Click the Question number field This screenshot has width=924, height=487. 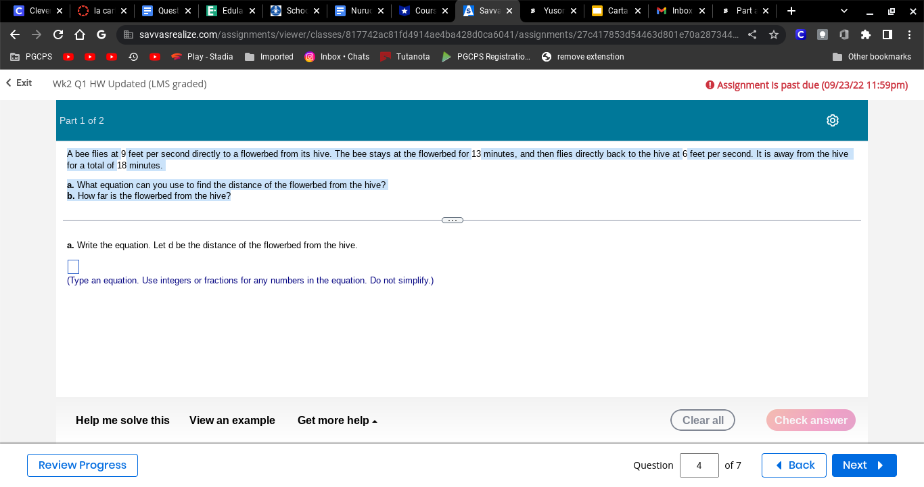pos(699,465)
